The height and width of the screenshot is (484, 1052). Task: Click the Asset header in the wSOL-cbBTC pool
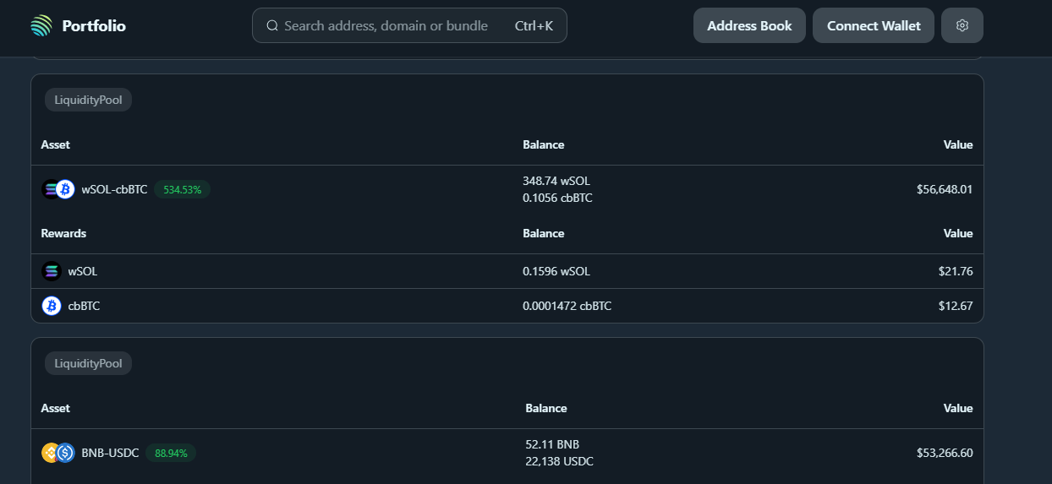pos(55,144)
